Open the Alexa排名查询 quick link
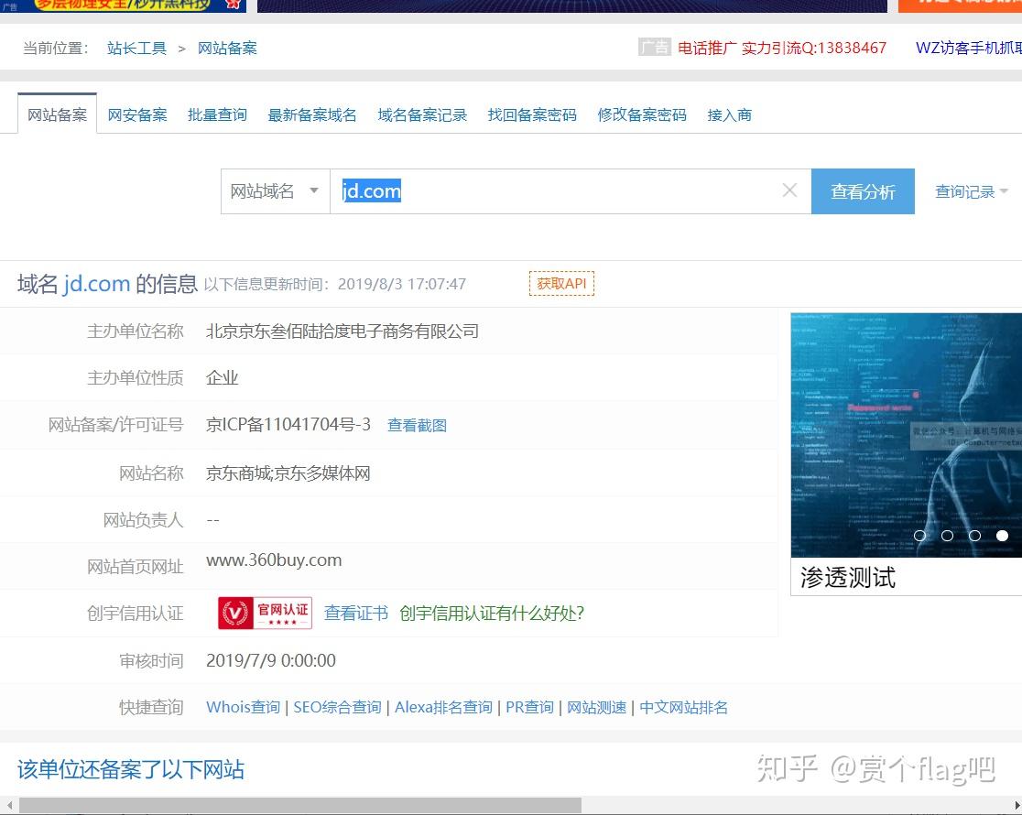The image size is (1022, 815). coord(443,708)
